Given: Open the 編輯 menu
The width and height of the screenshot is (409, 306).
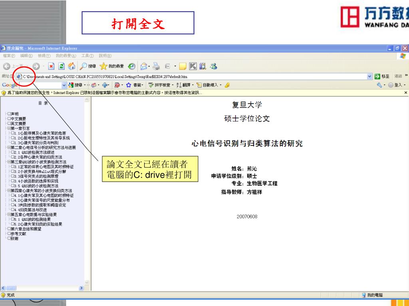Looking at the screenshot, I should coord(26,56).
